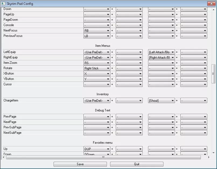Click the XButton label
Screen dimensions: 217x169
(x=9, y=73)
